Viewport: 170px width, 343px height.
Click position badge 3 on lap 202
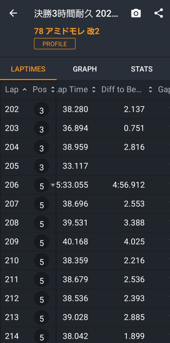coord(41,110)
